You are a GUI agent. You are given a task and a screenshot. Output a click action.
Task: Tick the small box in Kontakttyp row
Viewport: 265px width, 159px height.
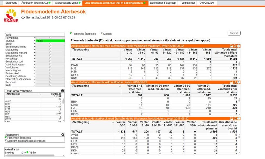50,58
